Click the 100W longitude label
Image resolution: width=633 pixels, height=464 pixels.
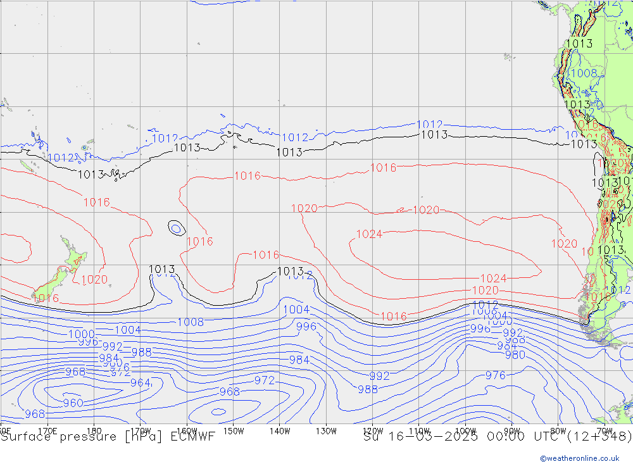(x=465, y=431)
